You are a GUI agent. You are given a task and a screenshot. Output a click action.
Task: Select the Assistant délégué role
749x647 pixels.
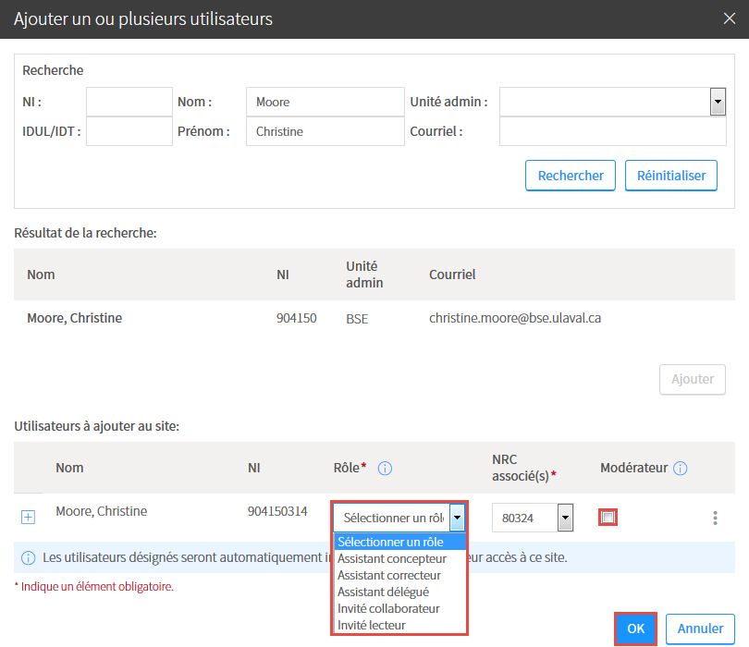pyautogui.click(x=399, y=592)
